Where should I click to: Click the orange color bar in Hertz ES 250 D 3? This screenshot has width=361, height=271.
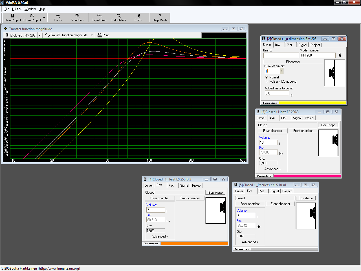click(194, 243)
